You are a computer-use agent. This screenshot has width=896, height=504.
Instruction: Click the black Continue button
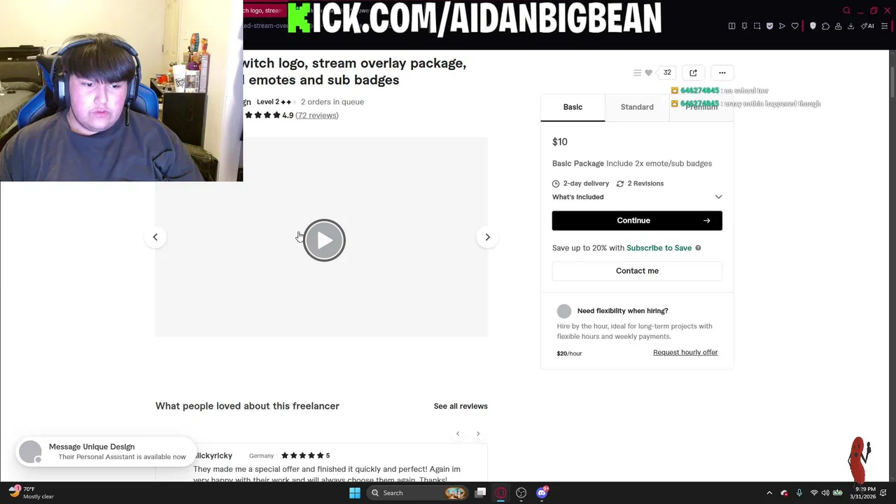(637, 220)
